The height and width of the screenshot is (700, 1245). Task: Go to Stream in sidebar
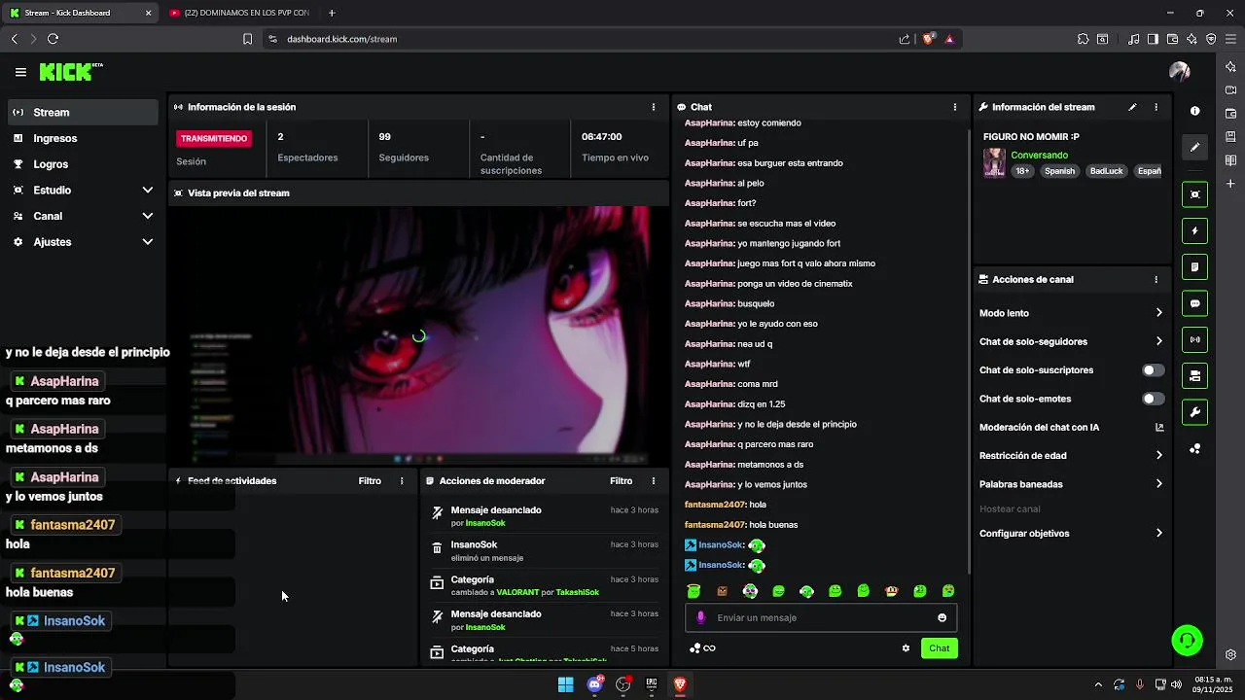pos(83,112)
